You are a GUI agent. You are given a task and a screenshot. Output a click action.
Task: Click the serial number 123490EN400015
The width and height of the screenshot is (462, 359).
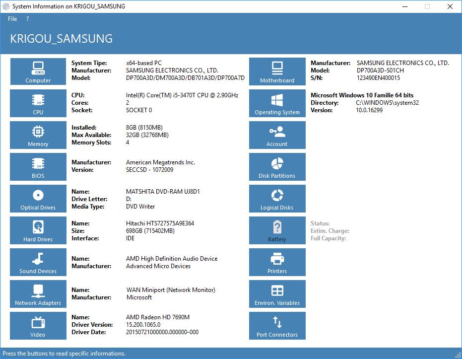(x=378, y=78)
